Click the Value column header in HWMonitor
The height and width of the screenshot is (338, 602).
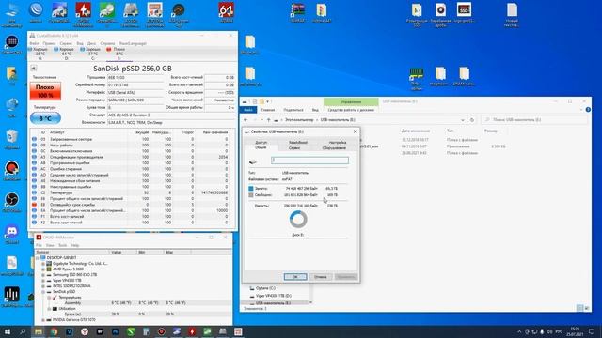[x=123, y=253]
